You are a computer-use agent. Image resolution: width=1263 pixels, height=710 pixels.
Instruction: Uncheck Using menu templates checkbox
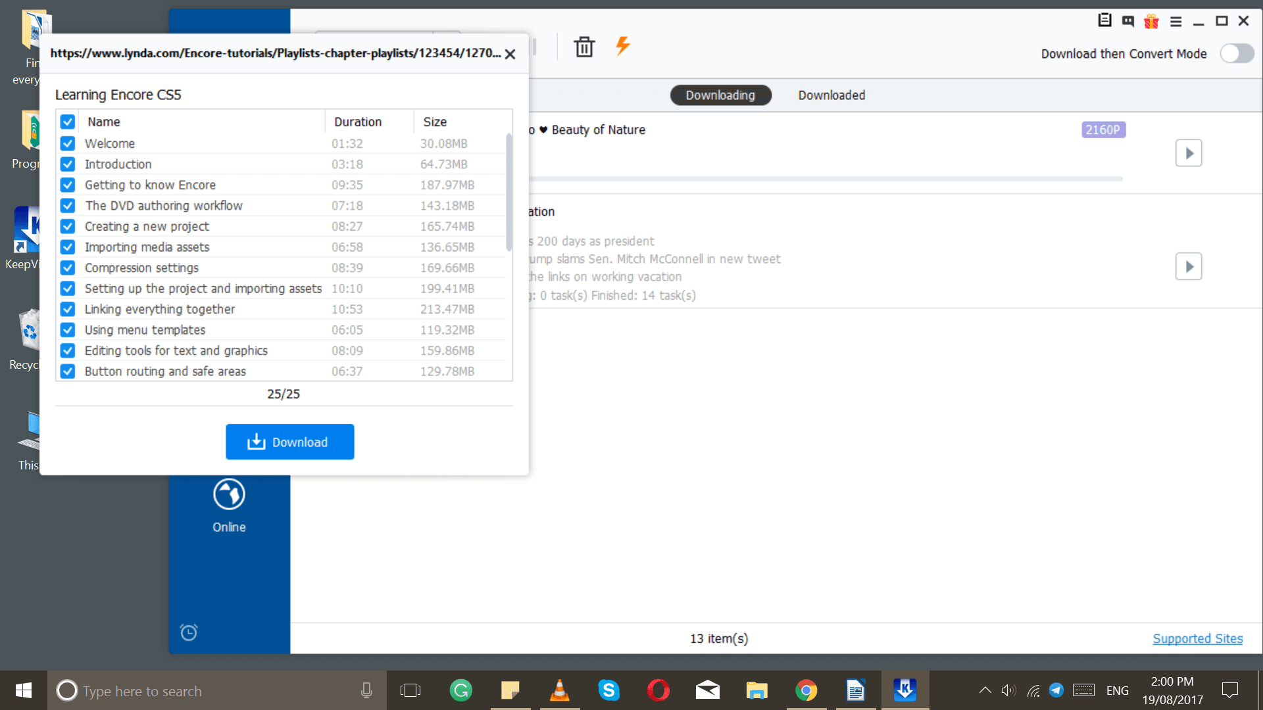[68, 330]
